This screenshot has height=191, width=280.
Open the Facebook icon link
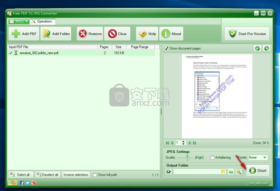tap(22, 183)
